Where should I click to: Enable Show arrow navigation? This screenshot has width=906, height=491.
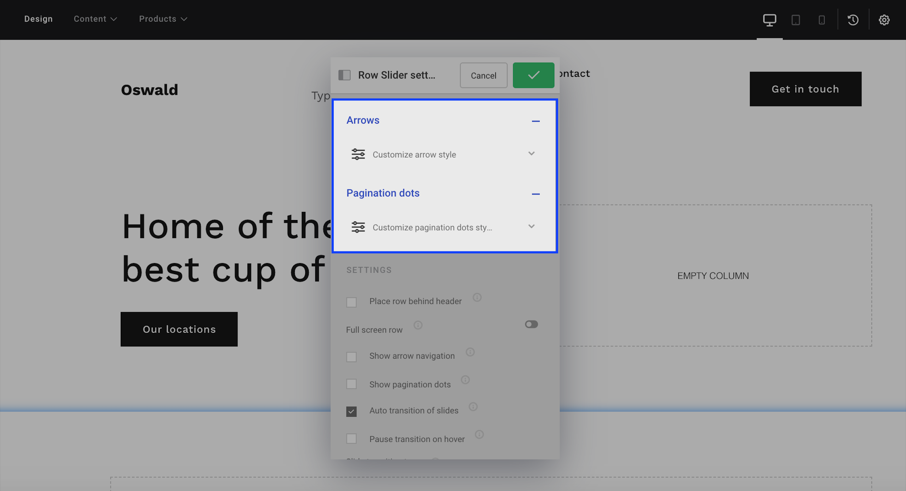[351, 357]
